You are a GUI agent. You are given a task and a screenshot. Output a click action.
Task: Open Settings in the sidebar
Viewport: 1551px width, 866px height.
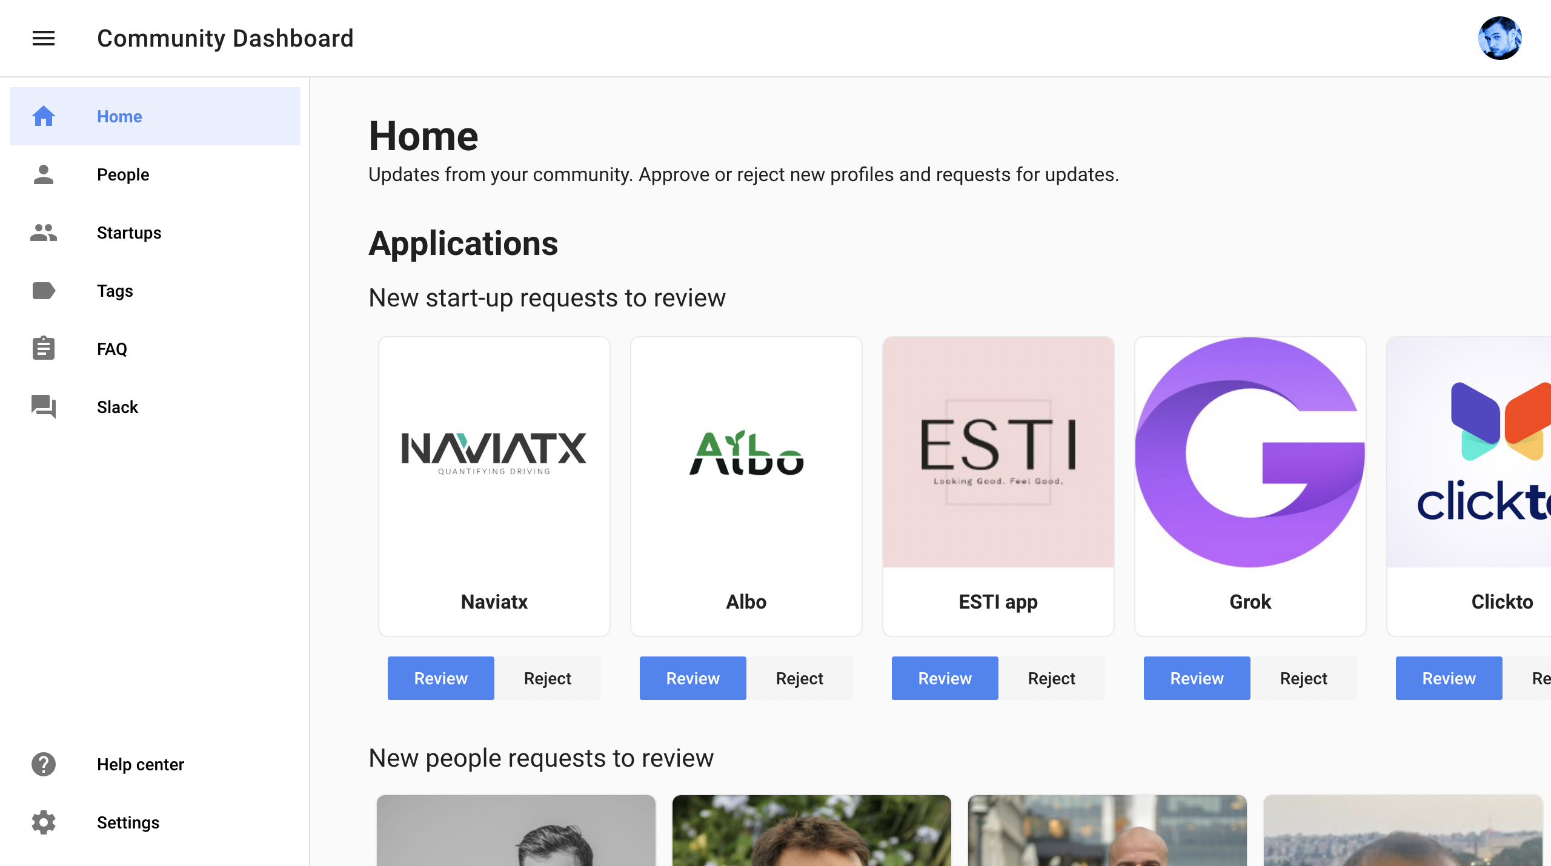[155, 822]
